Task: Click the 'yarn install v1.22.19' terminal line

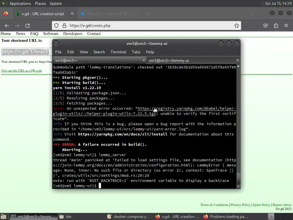Action: (x=77, y=88)
